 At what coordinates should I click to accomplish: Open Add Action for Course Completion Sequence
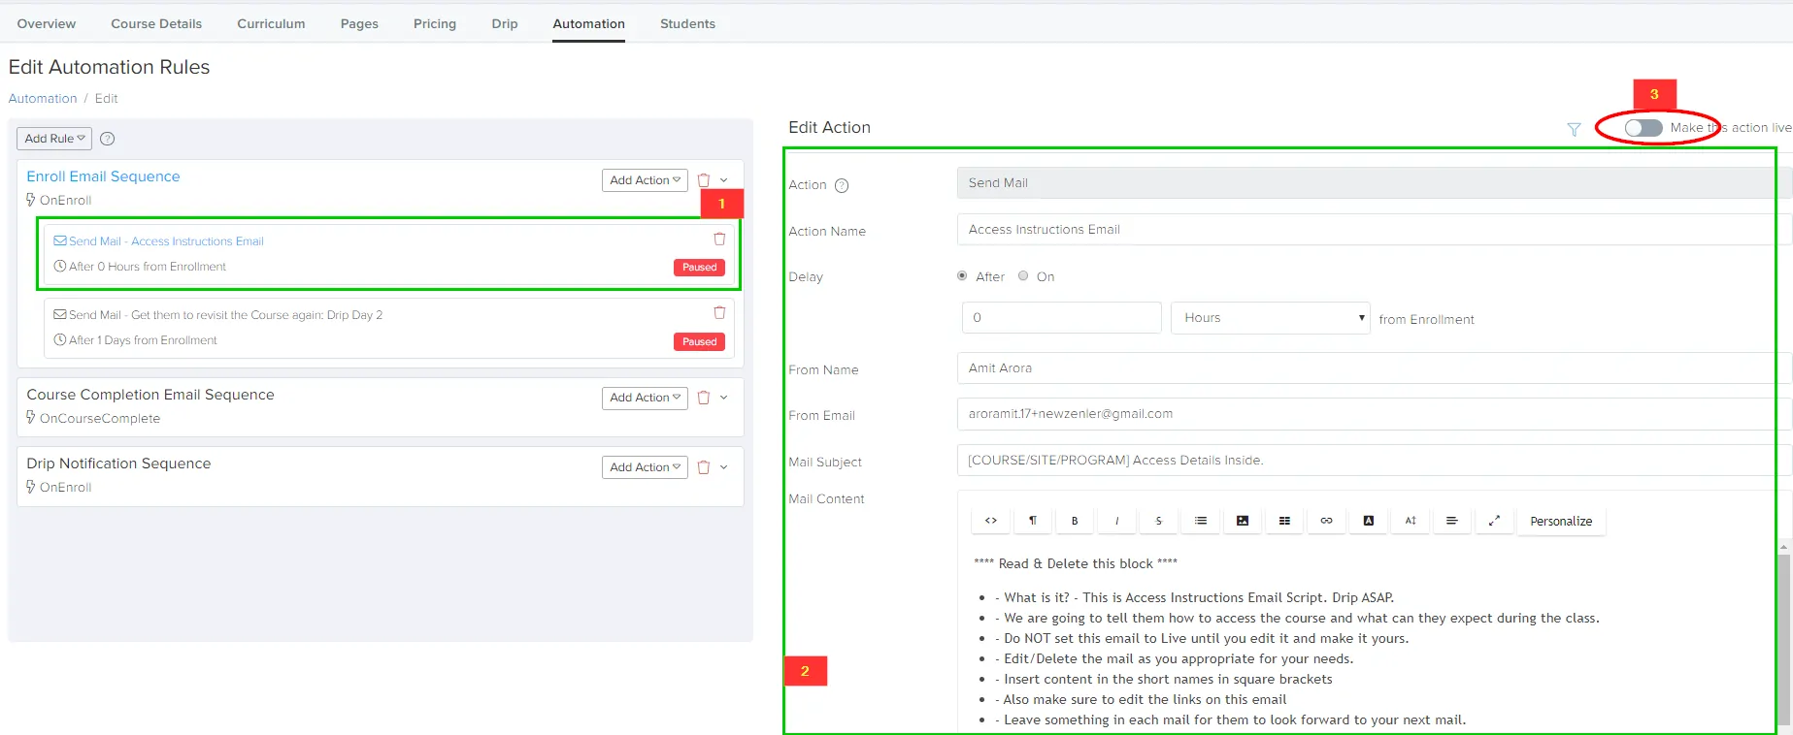645,398
